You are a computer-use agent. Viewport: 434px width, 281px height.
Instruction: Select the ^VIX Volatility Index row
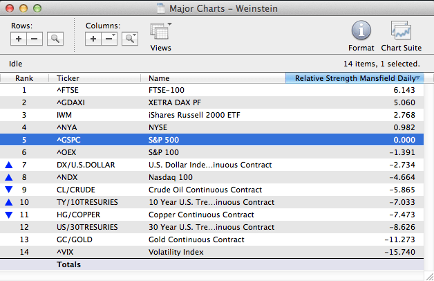207,252
